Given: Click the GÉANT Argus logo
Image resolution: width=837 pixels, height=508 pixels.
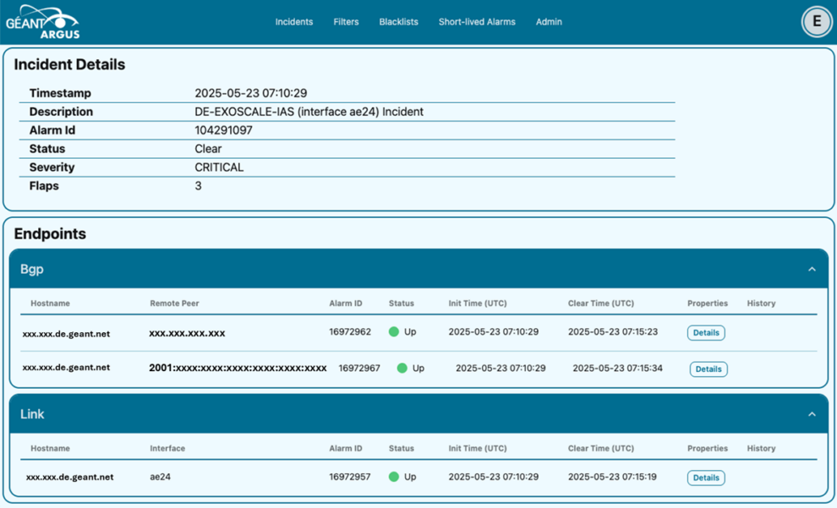Looking at the screenshot, I should 41,22.
